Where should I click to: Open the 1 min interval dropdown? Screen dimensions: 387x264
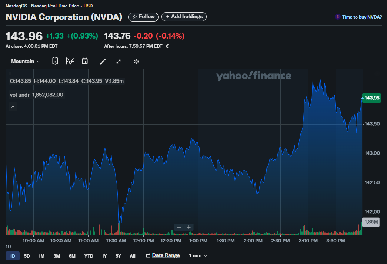pyautogui.click(x=198, y=255)
